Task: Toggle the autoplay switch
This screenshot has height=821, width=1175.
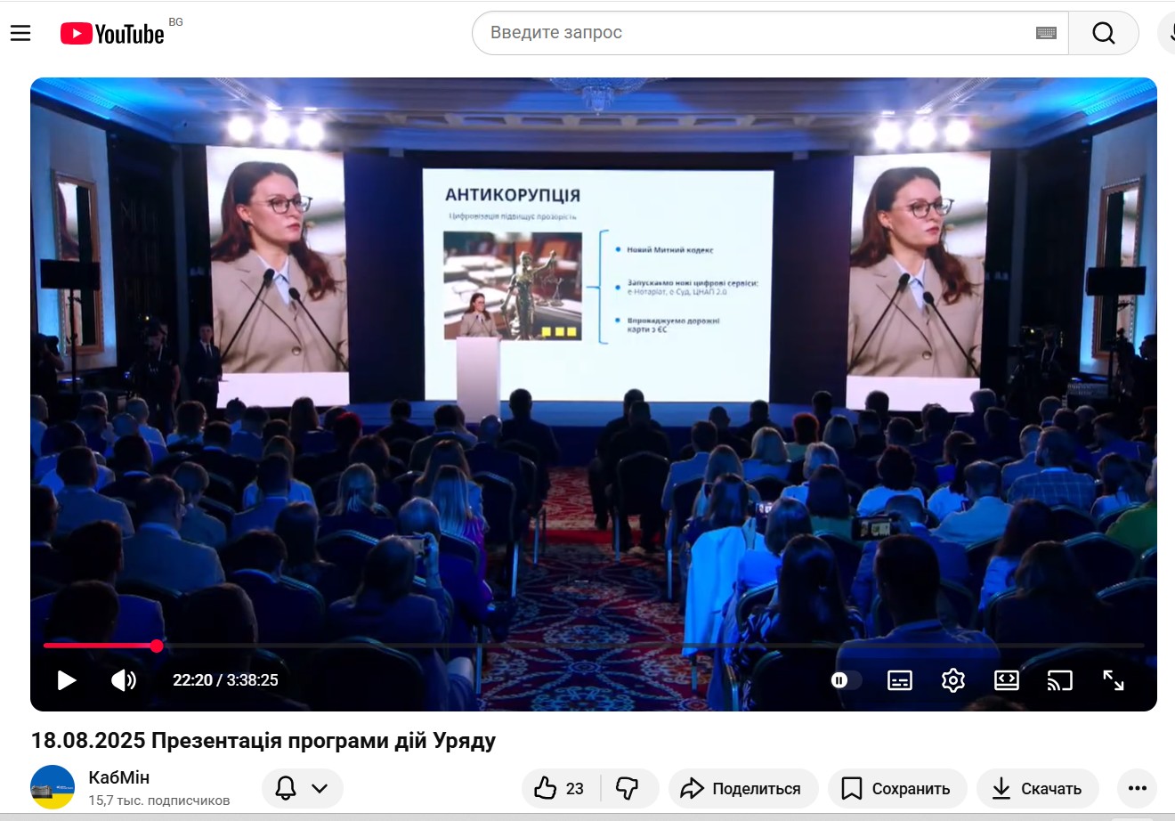Action: click(846, 680)
